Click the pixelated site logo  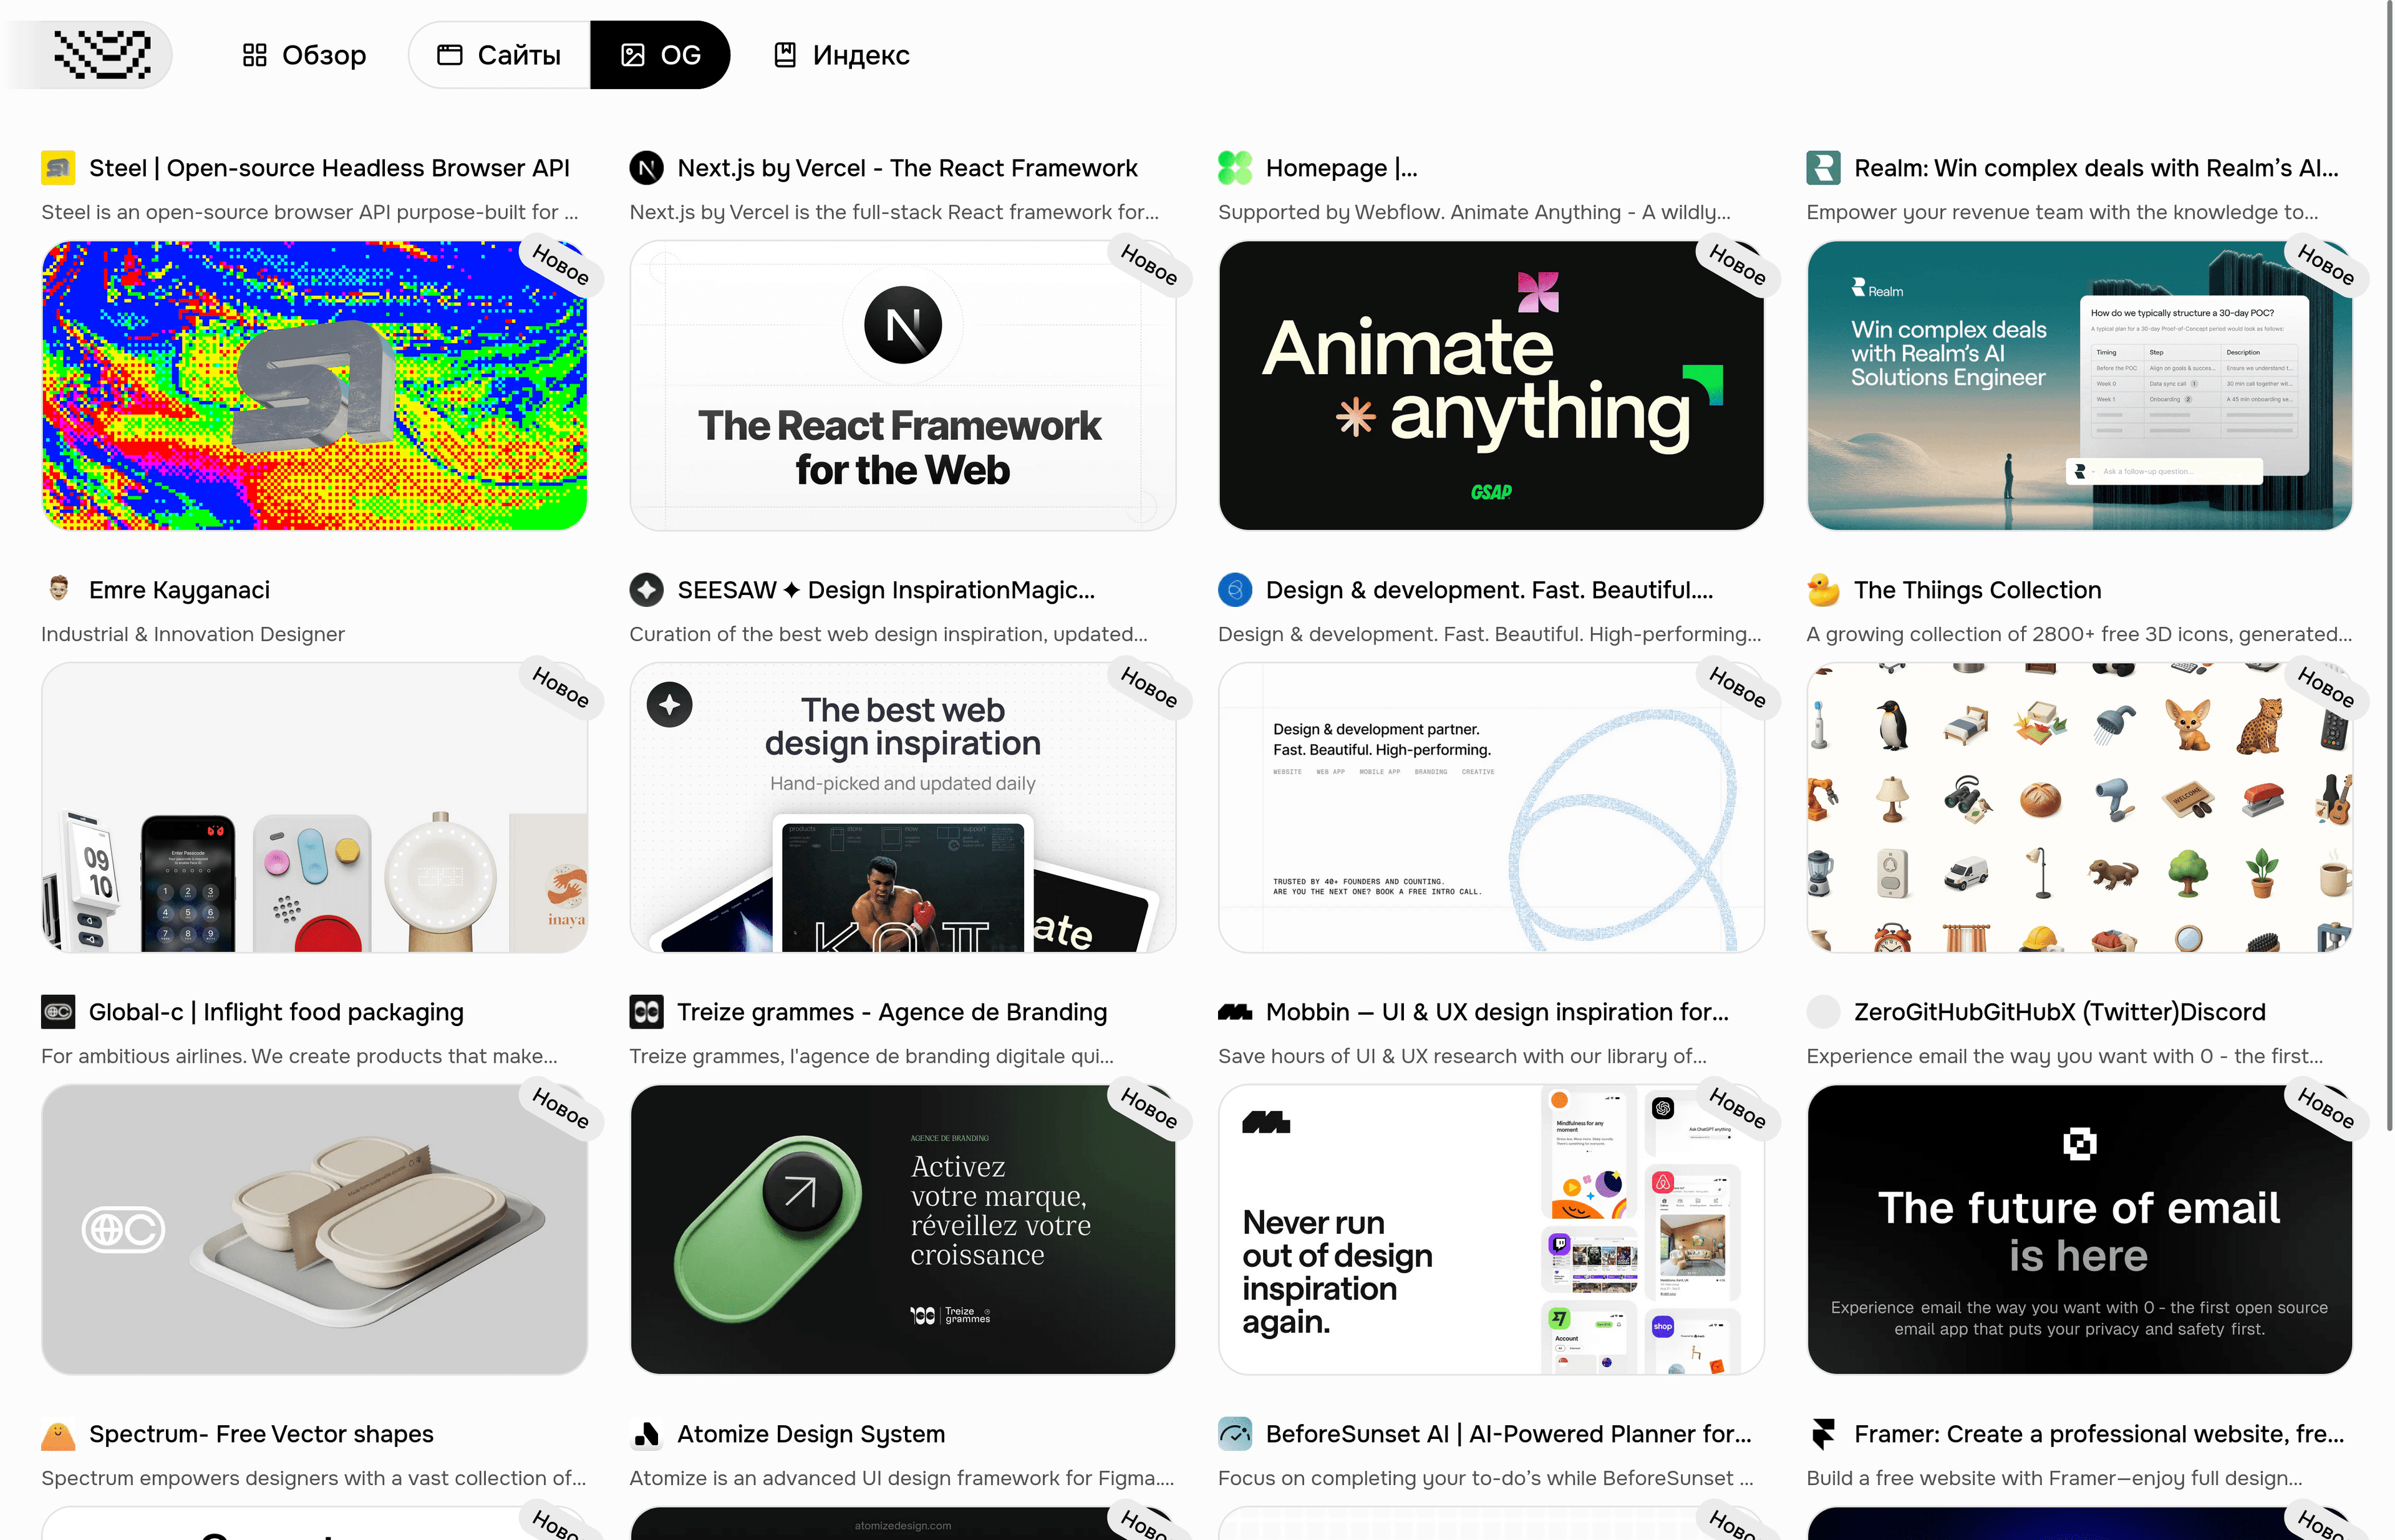[x=101, y=54]
